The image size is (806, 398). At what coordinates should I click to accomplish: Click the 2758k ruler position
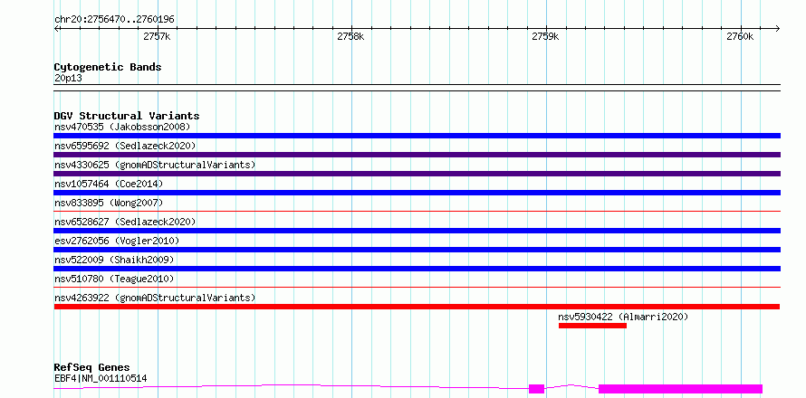[350, 36]
